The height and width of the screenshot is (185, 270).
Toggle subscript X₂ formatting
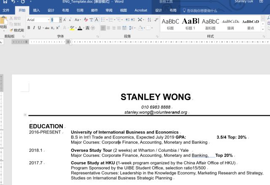52,28
